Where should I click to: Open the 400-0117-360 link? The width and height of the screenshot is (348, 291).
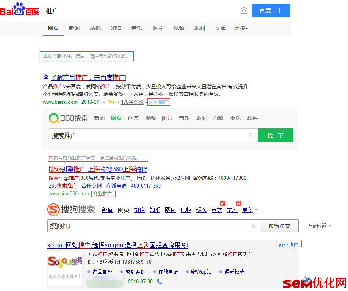(x=146, y=186)
